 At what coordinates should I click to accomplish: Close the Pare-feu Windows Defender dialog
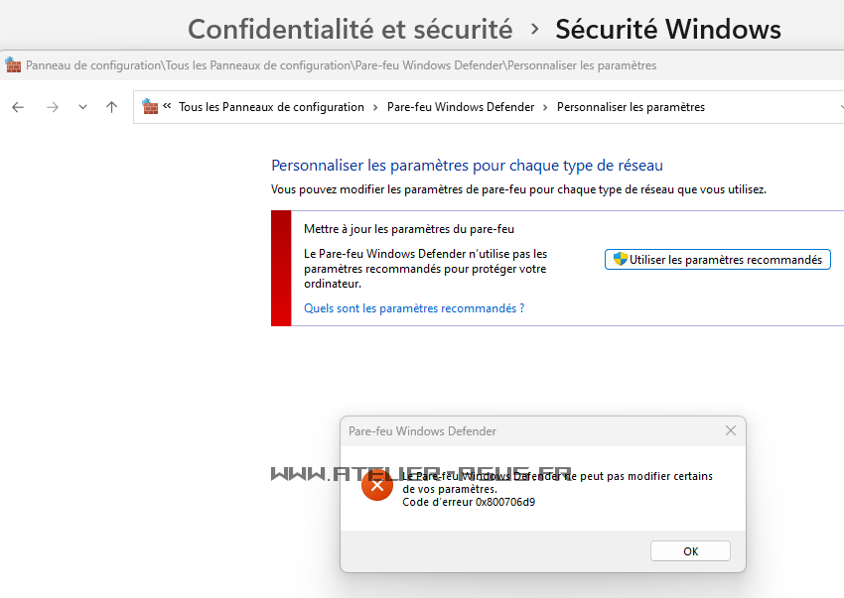pyautogui.click(x=731, y=430)
